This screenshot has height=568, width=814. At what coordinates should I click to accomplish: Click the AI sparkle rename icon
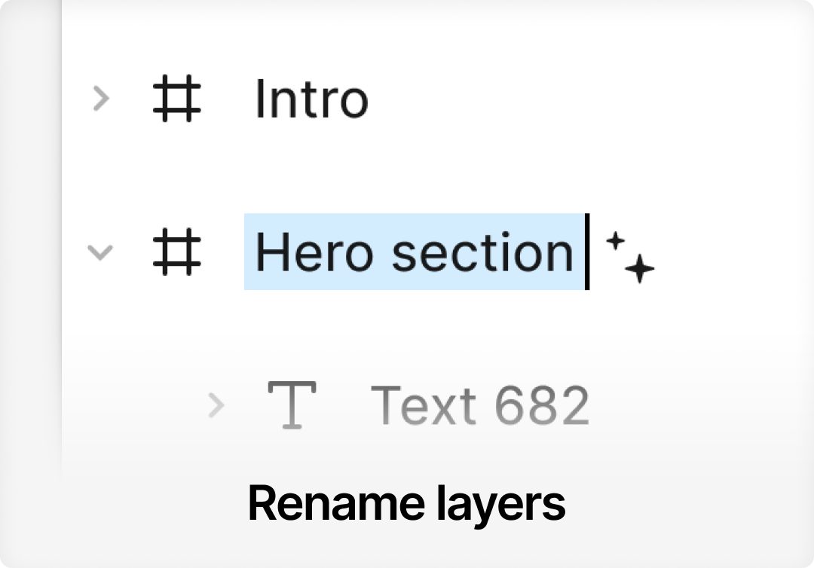pyautogui.click(x=630, y=256)
